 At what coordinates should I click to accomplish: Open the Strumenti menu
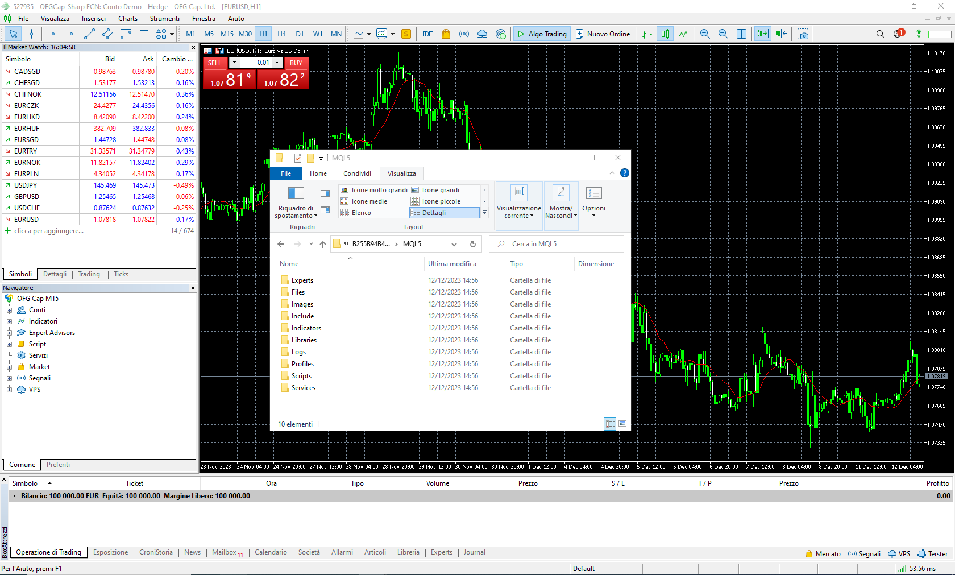pos(164,19)
